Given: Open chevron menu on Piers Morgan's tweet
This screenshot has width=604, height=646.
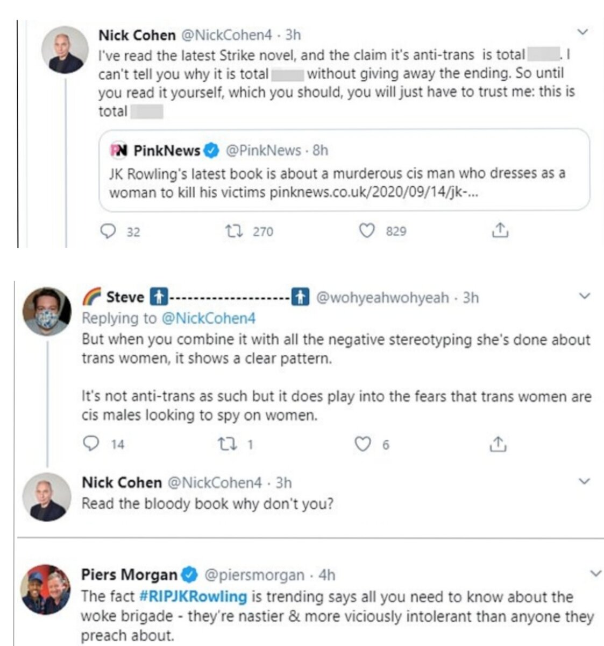Looking at the screenshot, I should click(x=595, y=573).
